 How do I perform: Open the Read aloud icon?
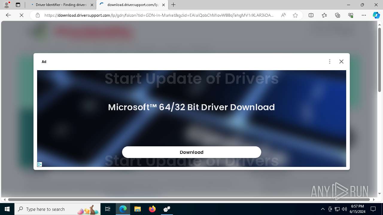pyautogui.click(x=283, y=15)
